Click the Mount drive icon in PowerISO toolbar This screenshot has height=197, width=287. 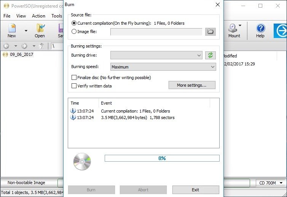click(x=234, y=30)
